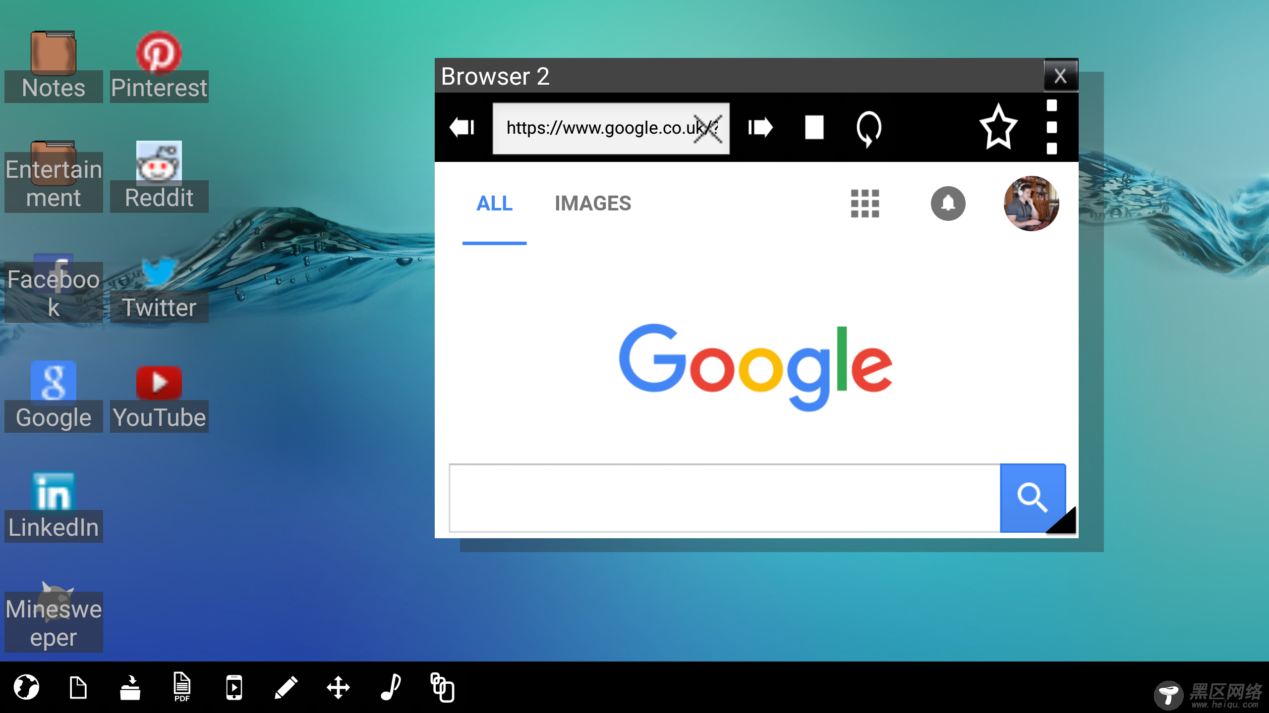This screenshot has height=713, width=1269.
Task: Click the refresh/reload icon in Browser 2
Action: pos(869,127)
